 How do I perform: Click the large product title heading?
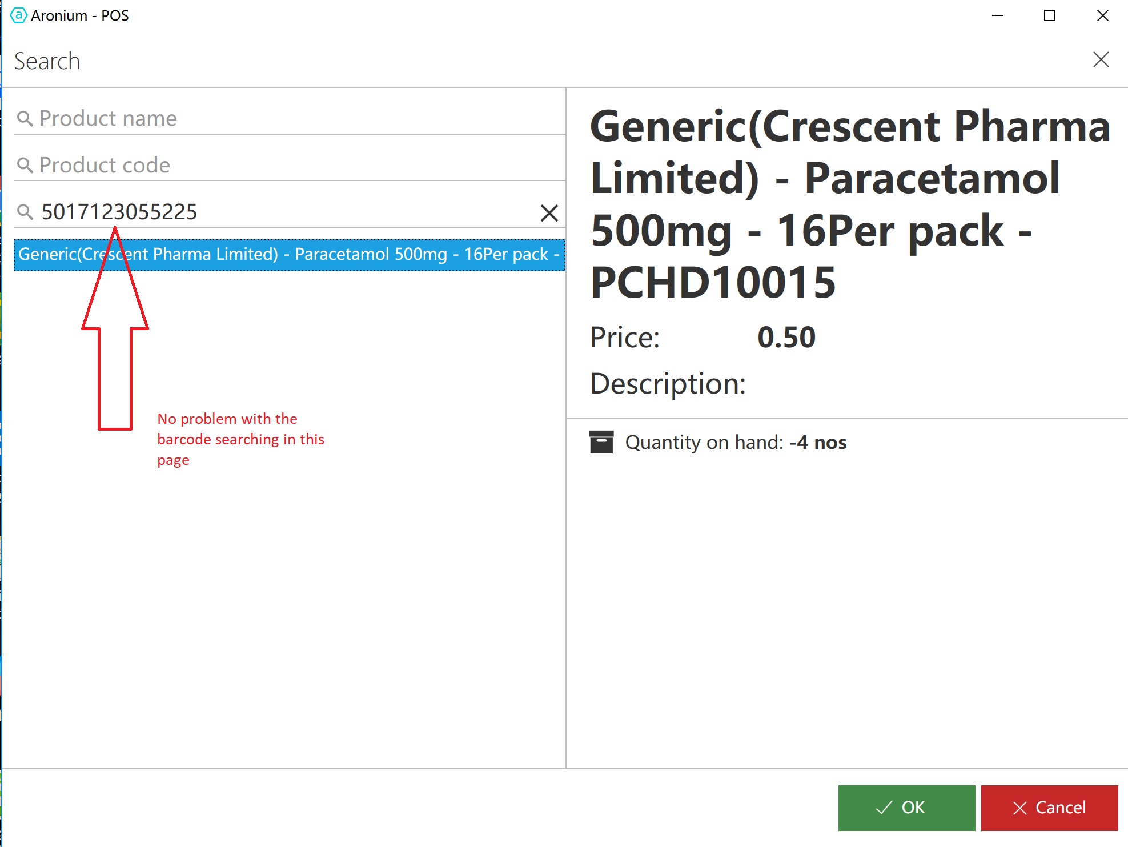pos(850,204)
